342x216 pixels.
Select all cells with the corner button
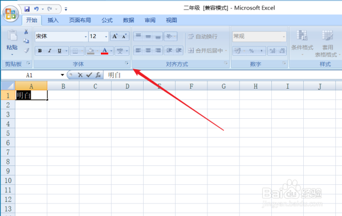(8, 86)
